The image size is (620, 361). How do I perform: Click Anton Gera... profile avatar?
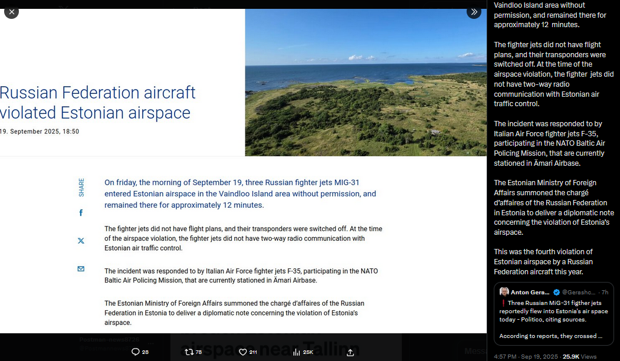[x=504, y=292]
